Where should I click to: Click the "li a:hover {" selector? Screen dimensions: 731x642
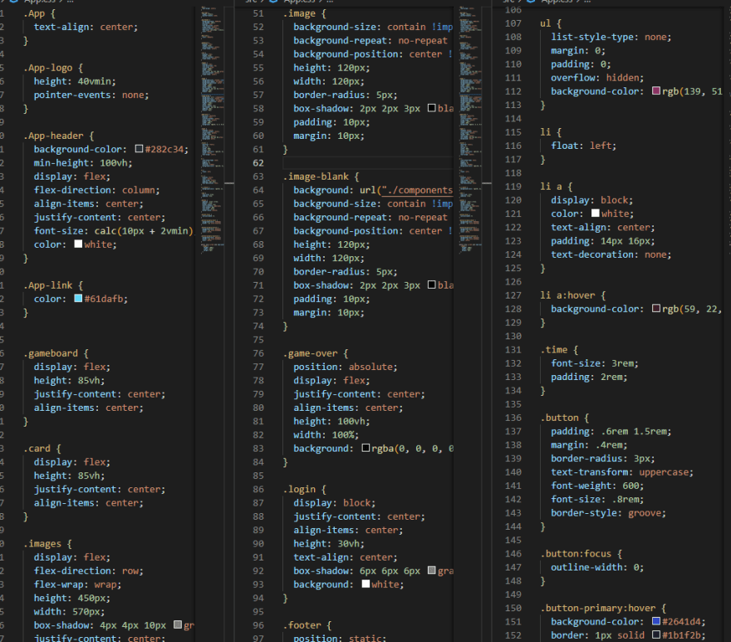pos(573,295)
